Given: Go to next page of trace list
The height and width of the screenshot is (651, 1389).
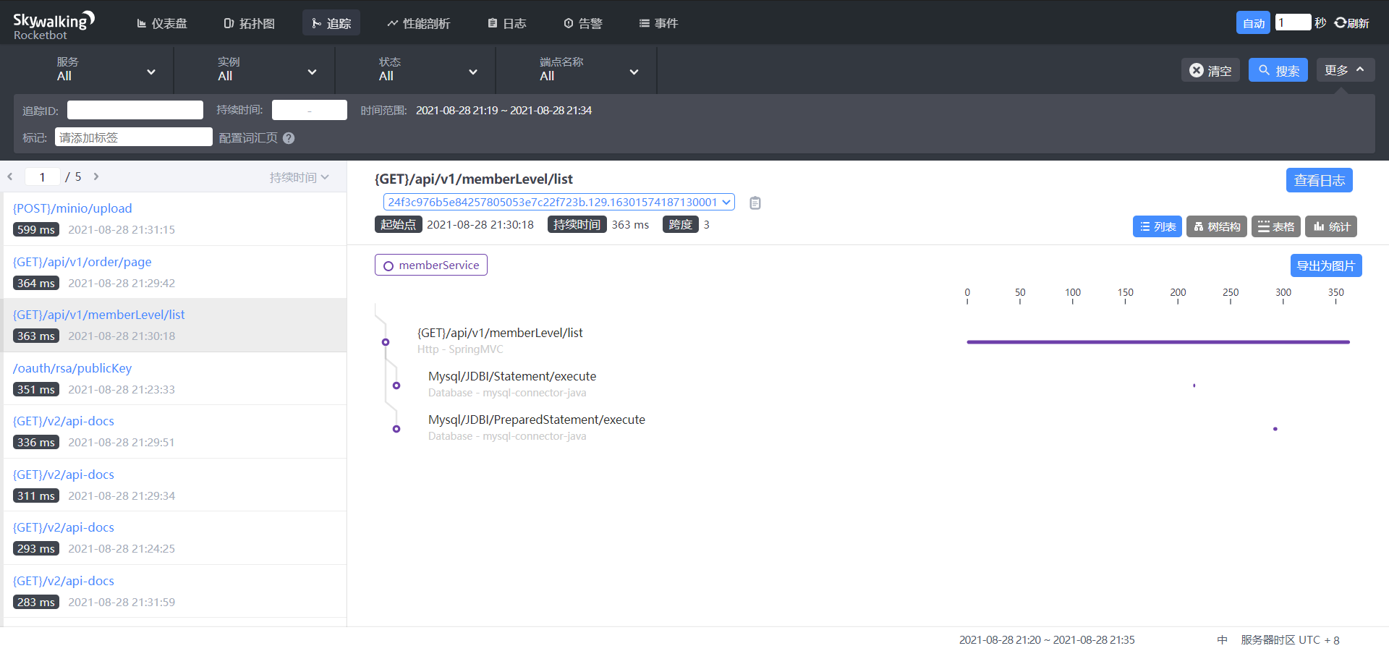Looking at the screenshot, I should point(96,176).
